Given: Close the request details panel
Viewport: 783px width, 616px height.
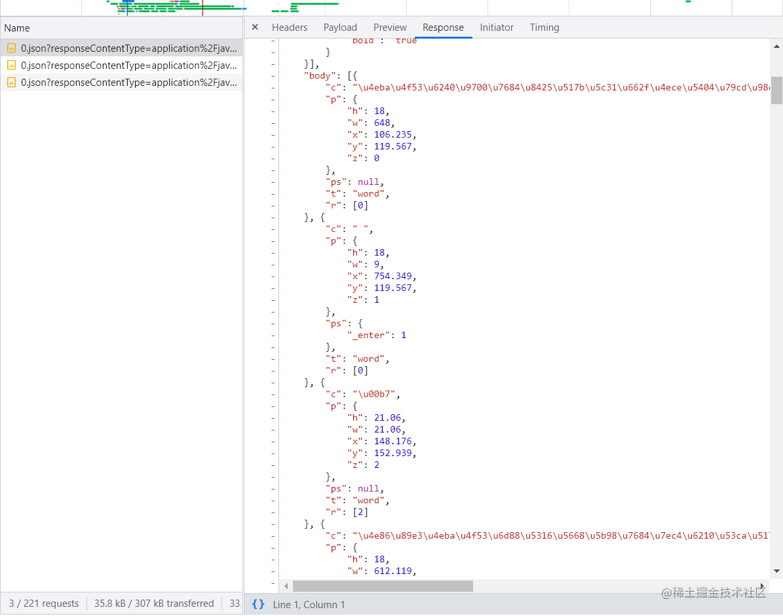Looking at the screenshot, I should pos(255,27).
